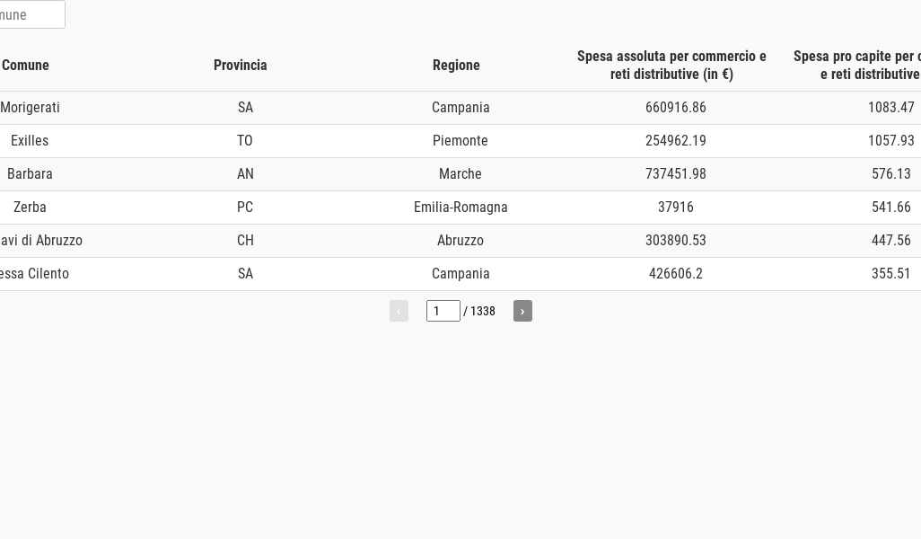
Task: Click the Abruzzo region cell
Action: pyautogui.click(x=460, y=241)
